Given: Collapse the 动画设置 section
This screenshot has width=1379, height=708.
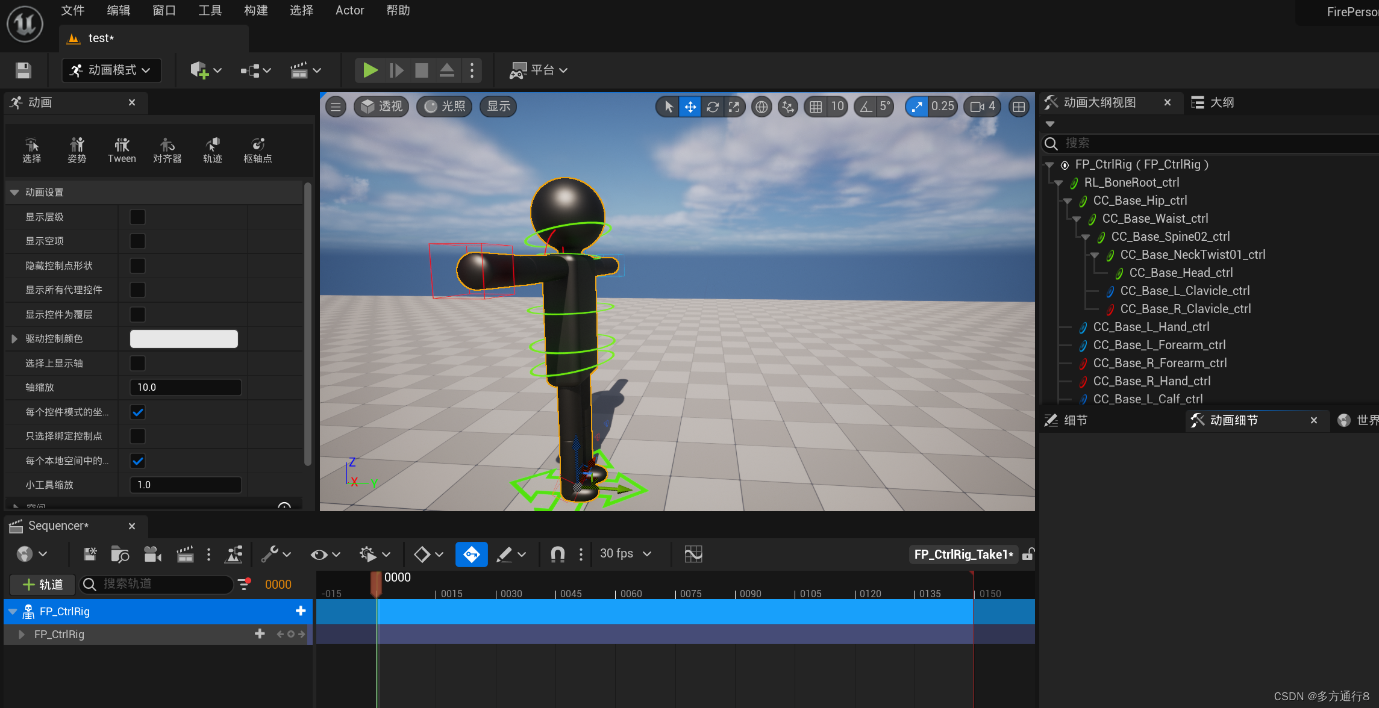Looking at the screenshot, I should pos(14,193).
